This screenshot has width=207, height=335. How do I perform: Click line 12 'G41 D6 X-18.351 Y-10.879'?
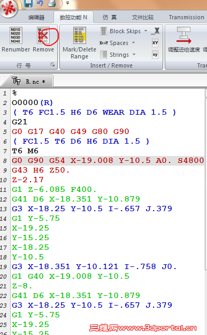[76, 199]
